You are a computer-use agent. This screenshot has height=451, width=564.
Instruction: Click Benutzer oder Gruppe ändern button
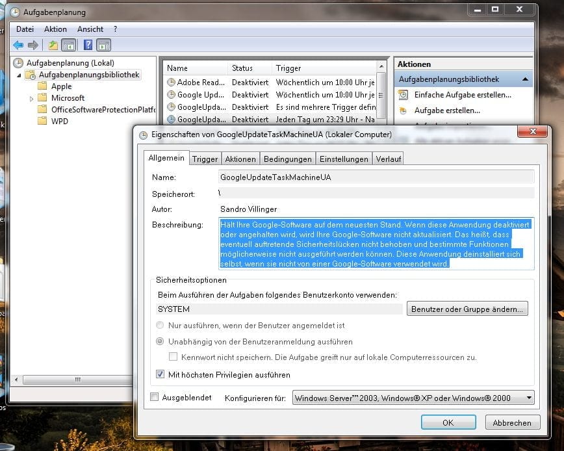pyautogui.click(x=467, y=309)
